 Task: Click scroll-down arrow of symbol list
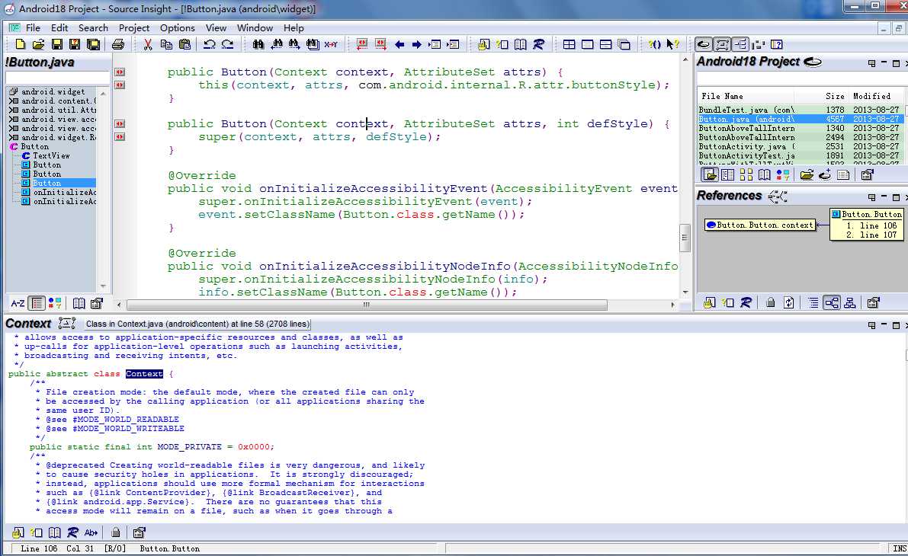pyautogui.click(x=103, y=286)
